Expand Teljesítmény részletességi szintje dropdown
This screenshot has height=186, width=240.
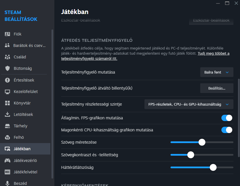pyautogui.click(x=189, y=104)
